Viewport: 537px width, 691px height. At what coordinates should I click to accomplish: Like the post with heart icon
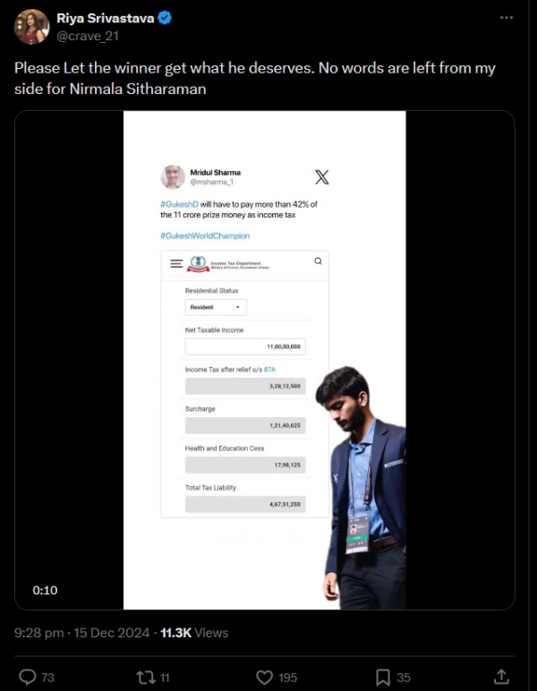pos(264,677)
